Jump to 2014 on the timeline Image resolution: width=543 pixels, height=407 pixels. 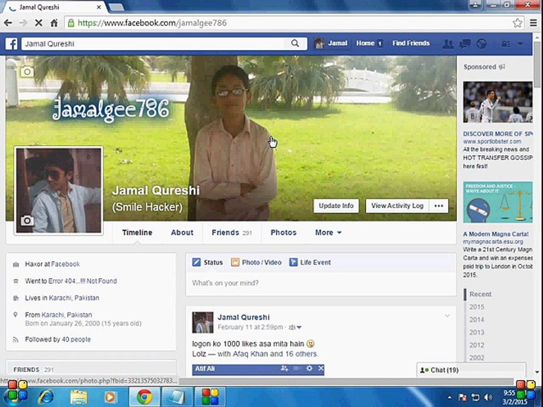pyautogui.click(x=476, y=320)
